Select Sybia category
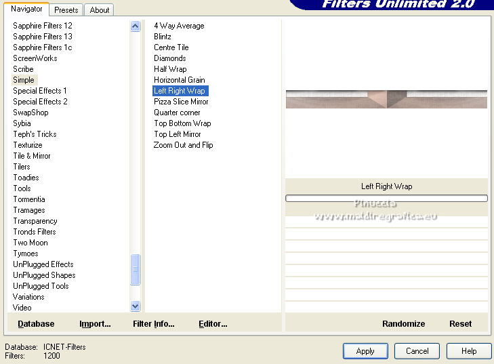The height and width of the screenshot is (364, 494). coord(22,123)
